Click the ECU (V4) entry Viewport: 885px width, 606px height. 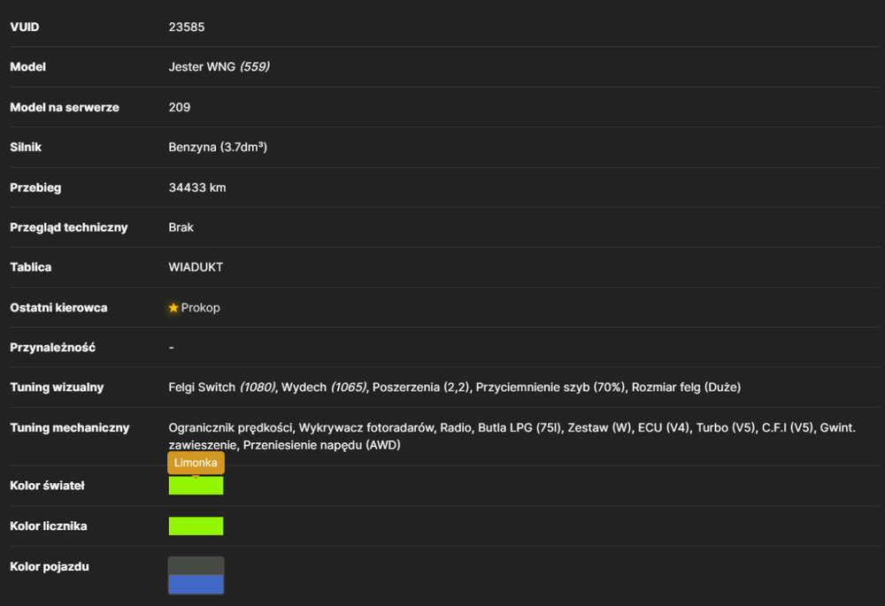pos(663,427)
